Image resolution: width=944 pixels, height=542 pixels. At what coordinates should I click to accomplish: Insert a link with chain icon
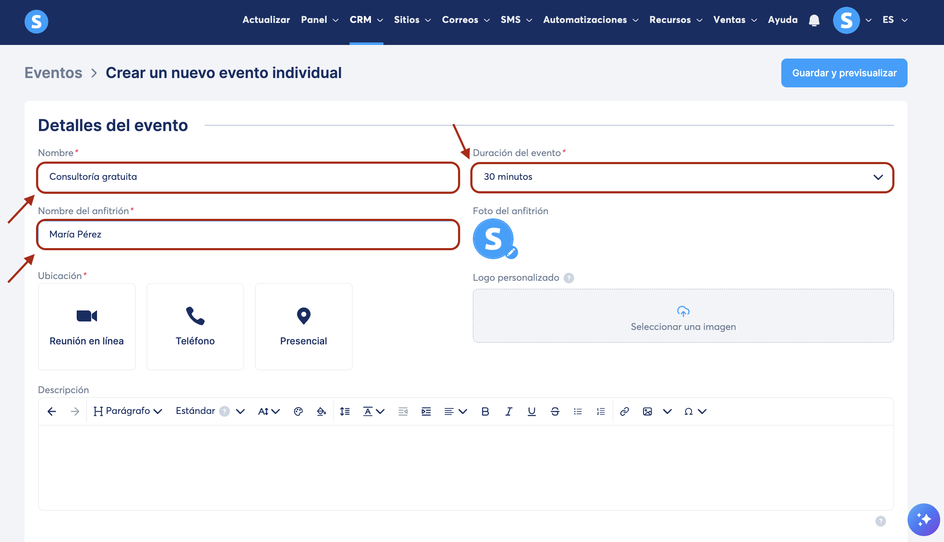coord(624,411)
